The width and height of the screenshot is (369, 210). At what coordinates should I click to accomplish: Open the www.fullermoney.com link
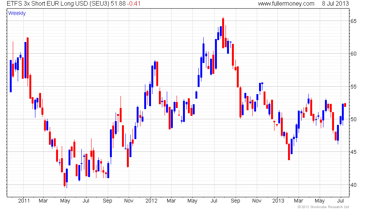[x=286, y=3]
